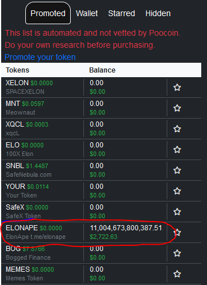
Task: Click the Balance column header
Action: pyautogui.click(x=102, y=70)
